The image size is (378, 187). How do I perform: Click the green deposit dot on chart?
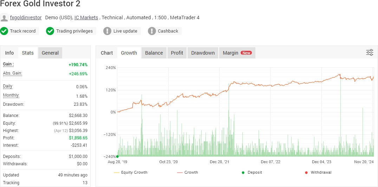point(117,157)
